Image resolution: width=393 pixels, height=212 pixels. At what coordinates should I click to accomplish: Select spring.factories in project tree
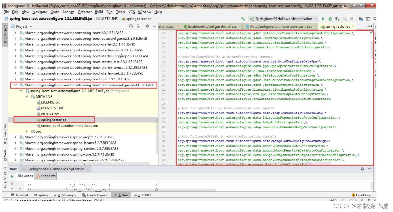coord(54,120)
